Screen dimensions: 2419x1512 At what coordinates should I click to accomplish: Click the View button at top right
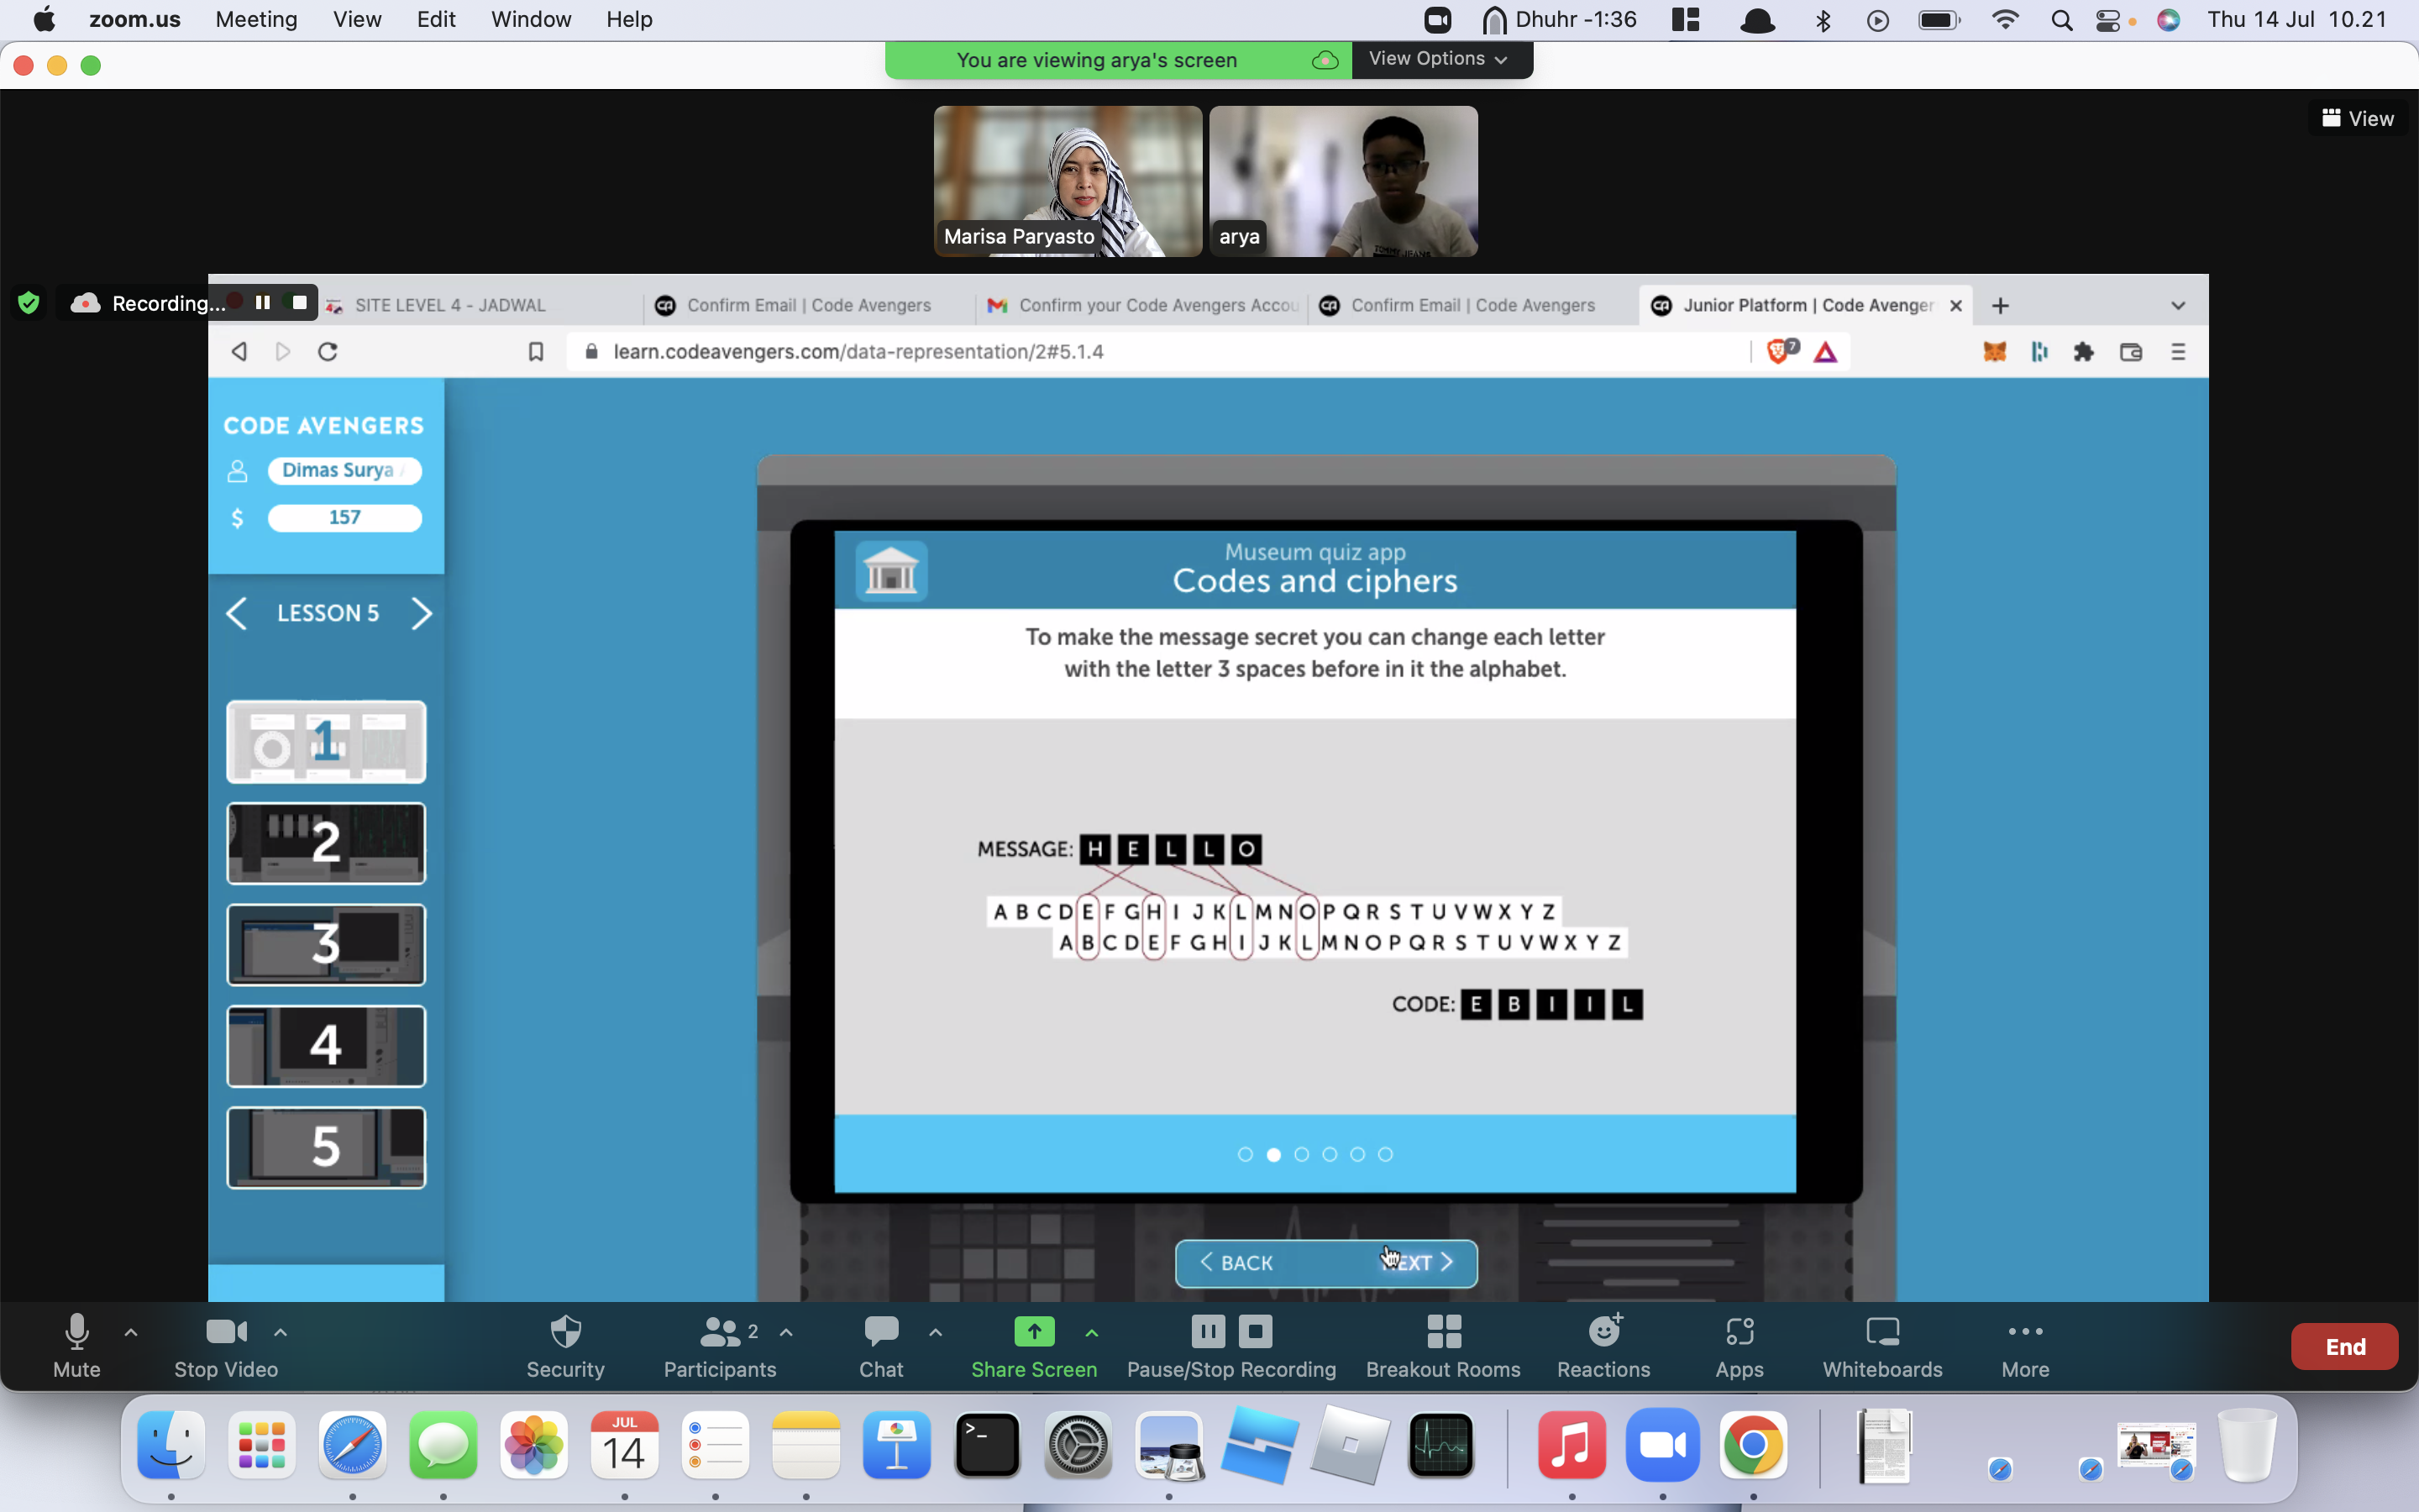(x=2357, y=118)
